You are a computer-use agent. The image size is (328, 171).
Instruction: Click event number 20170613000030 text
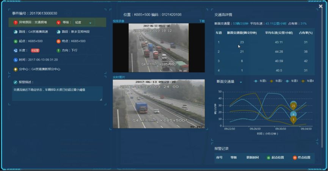pos(43,13)
